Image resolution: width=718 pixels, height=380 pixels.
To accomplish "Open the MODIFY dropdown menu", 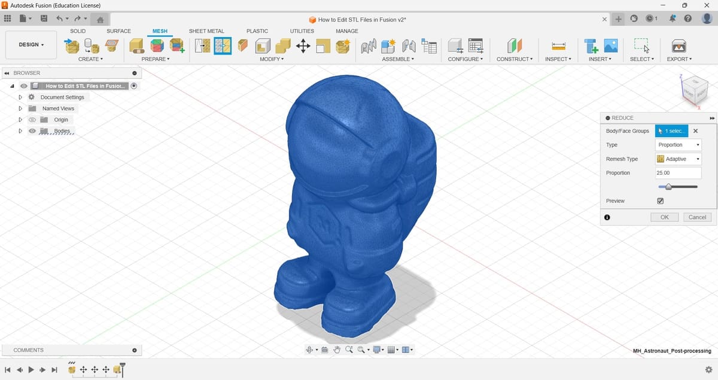I will click(x=272, y=59).
